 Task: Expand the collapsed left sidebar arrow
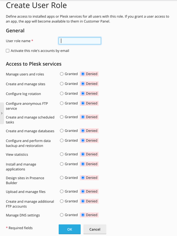[x=2, y=113]
